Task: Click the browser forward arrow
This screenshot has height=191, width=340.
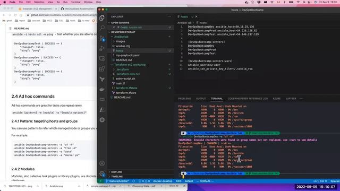Action: pyautogui.click(x=10, y=15)
